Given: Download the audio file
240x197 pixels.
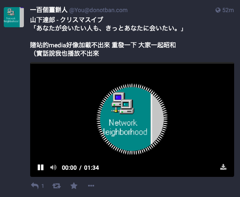Looking at the screenshot, I should [223, 167].
